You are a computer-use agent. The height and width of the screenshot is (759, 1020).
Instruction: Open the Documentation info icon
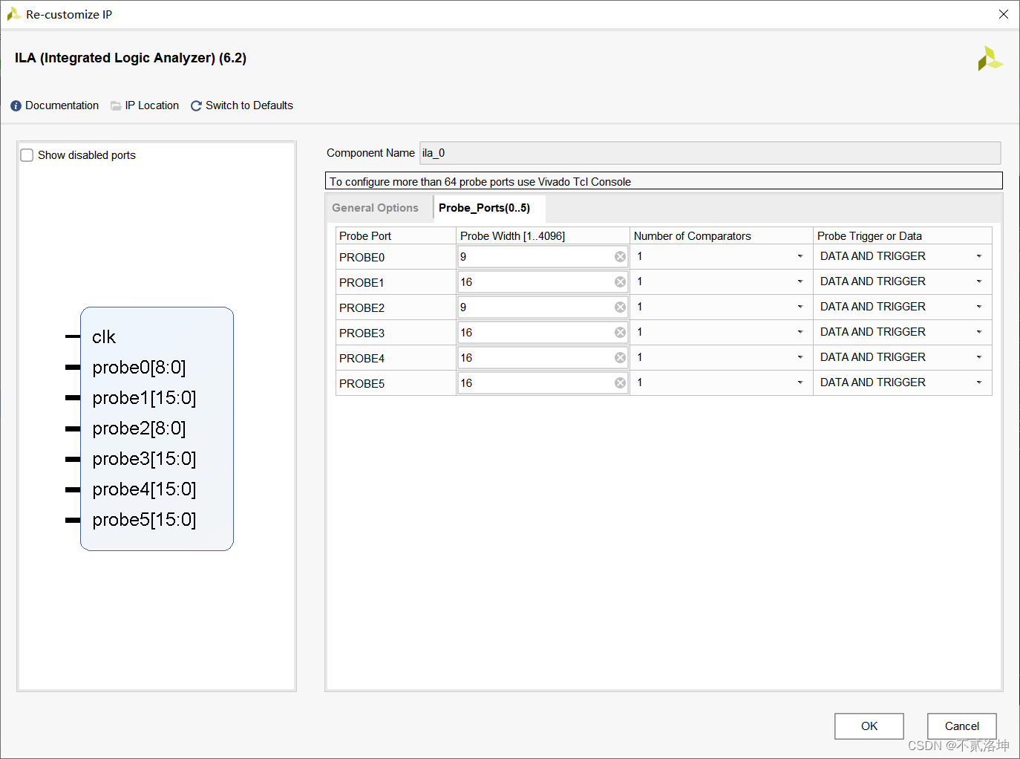16,106
